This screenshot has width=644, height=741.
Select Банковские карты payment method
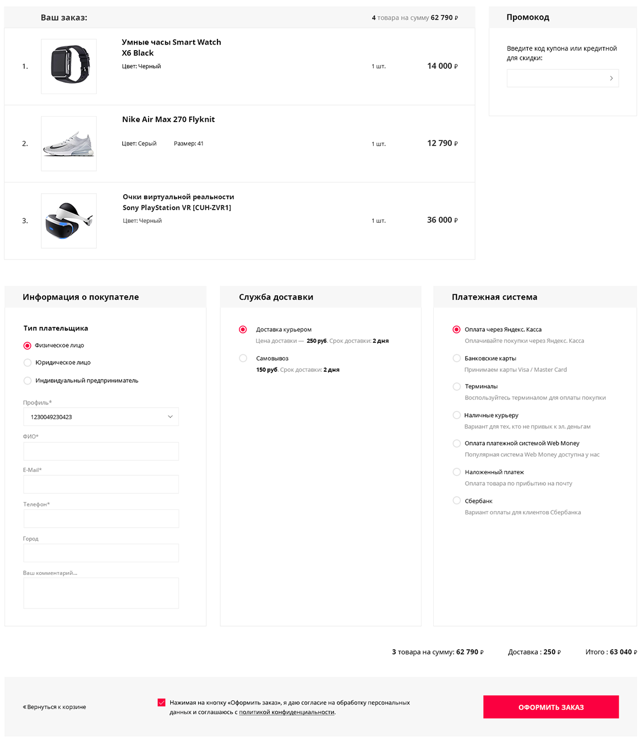pyautogui.click(x=456, y=358)
